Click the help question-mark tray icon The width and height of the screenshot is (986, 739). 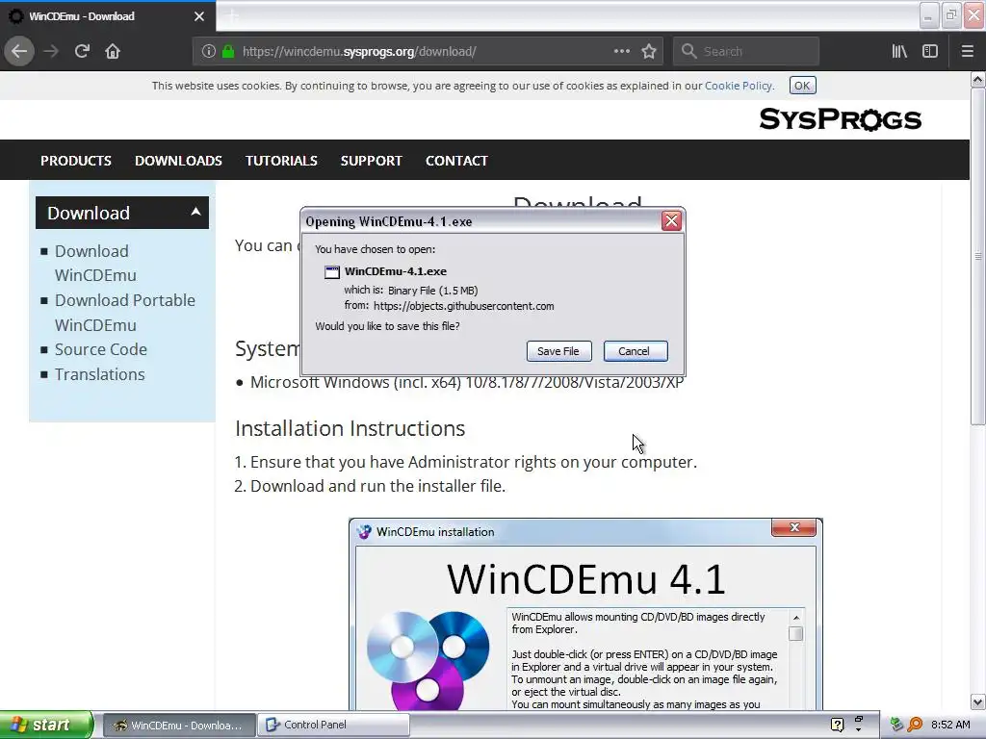837,725
